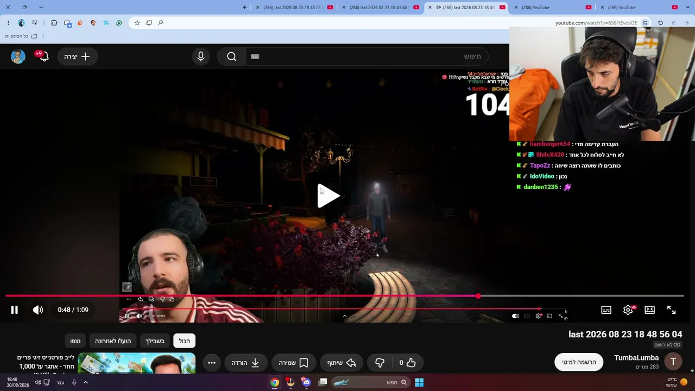Reload the page with the refresh button
The width and height of the screenshot is (695, 391).
[660, 23]
